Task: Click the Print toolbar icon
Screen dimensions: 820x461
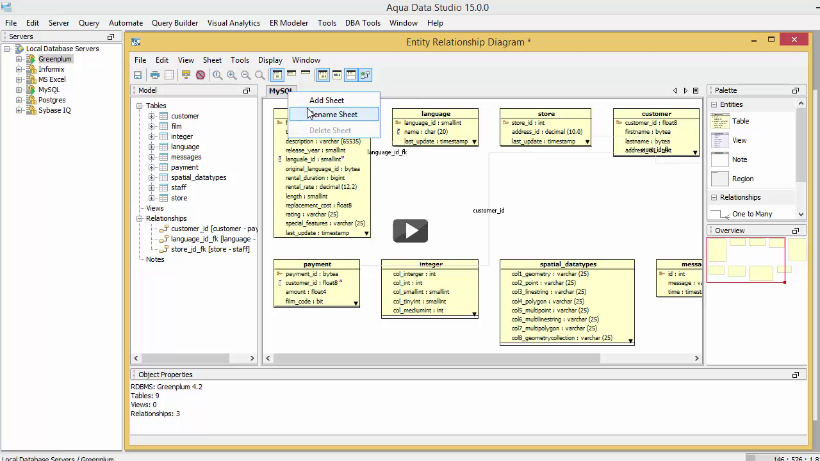Action: [x=154, y=75]
